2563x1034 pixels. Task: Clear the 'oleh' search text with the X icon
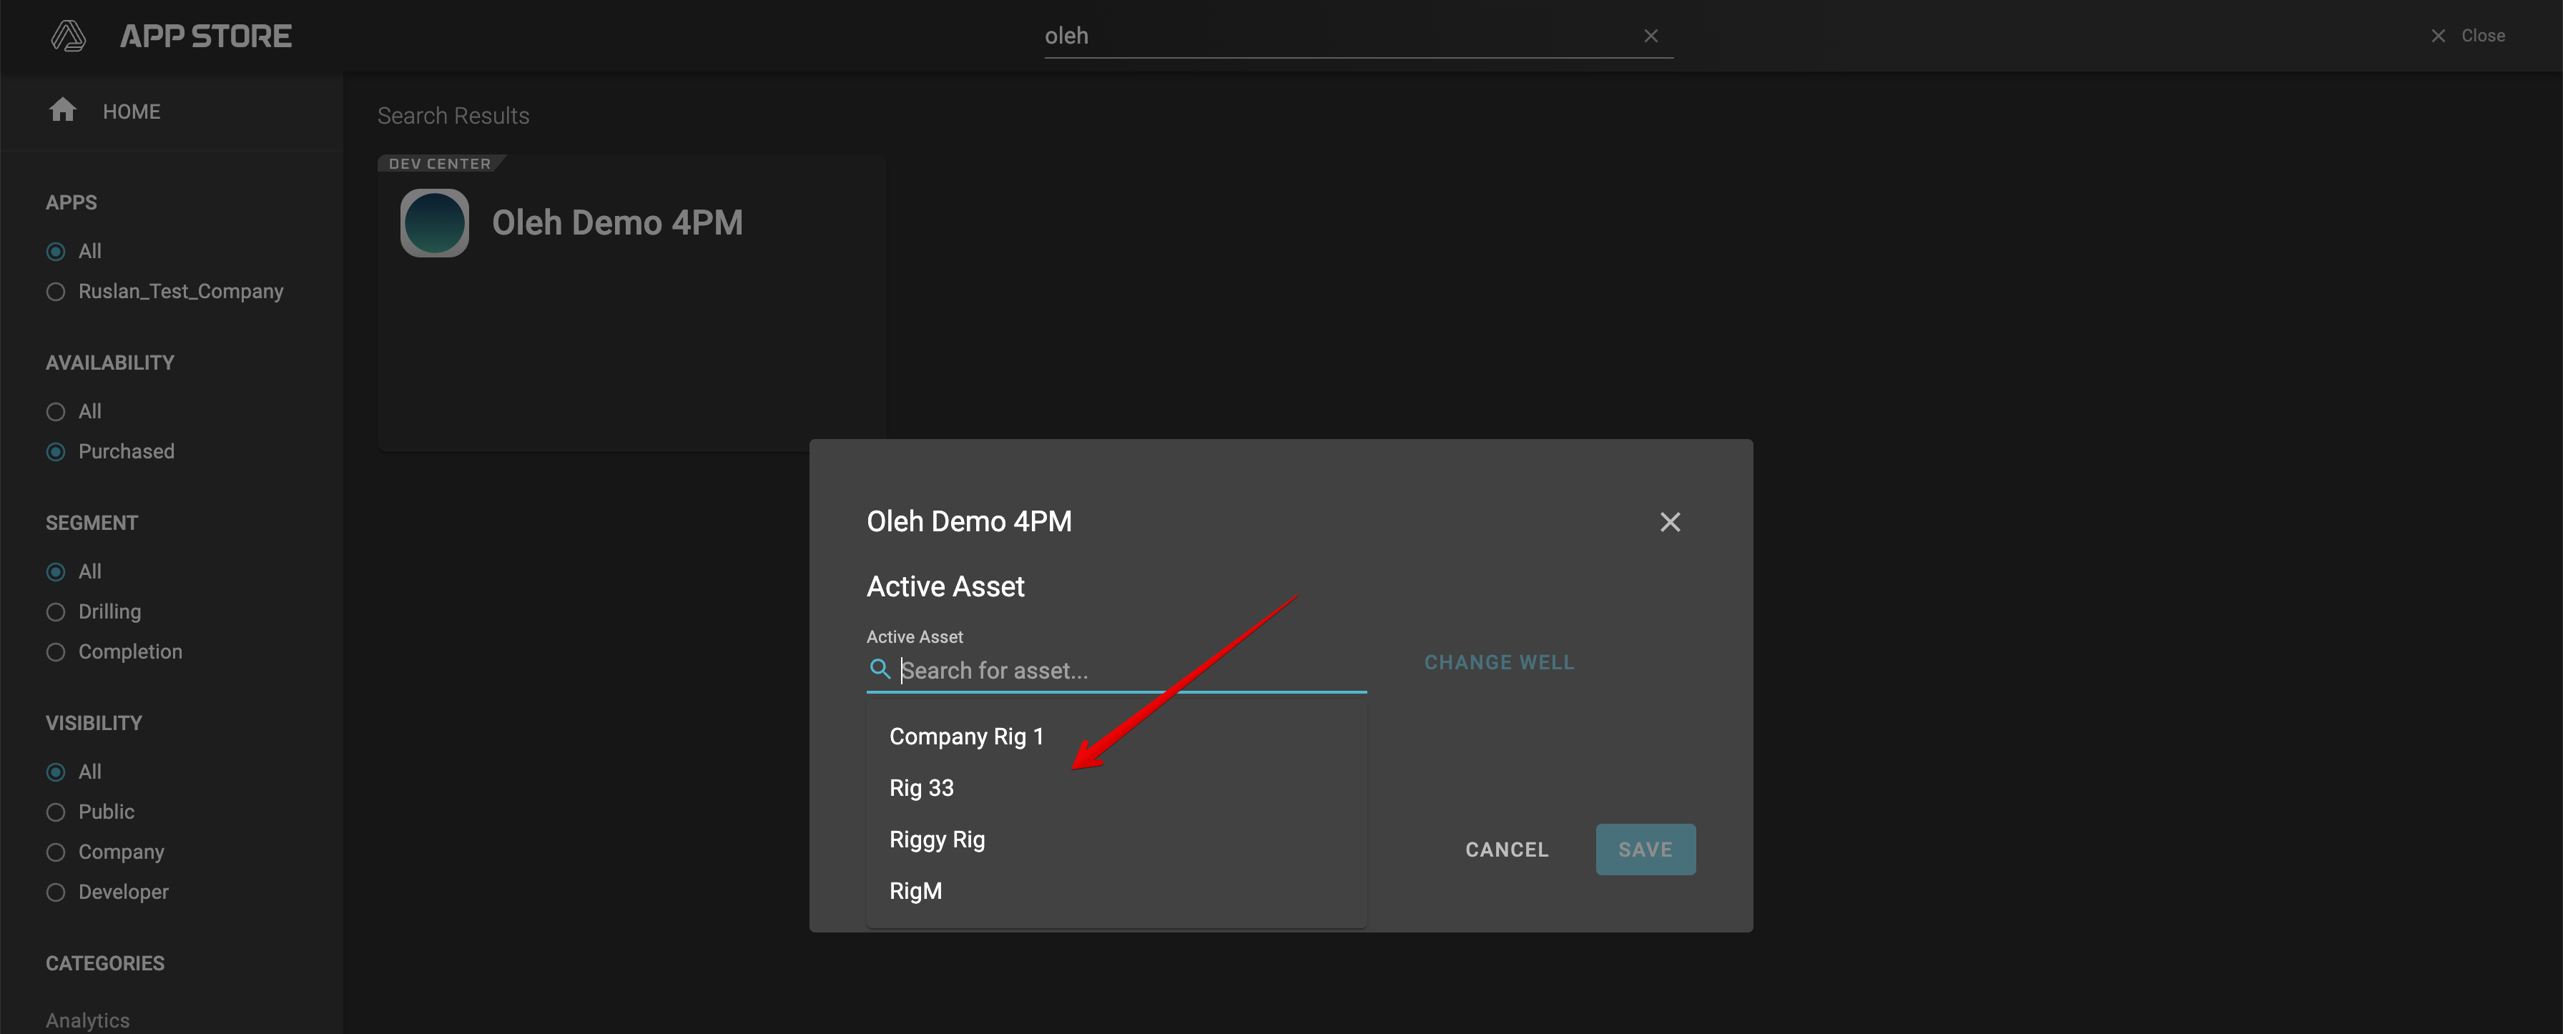coord(1651,36)
